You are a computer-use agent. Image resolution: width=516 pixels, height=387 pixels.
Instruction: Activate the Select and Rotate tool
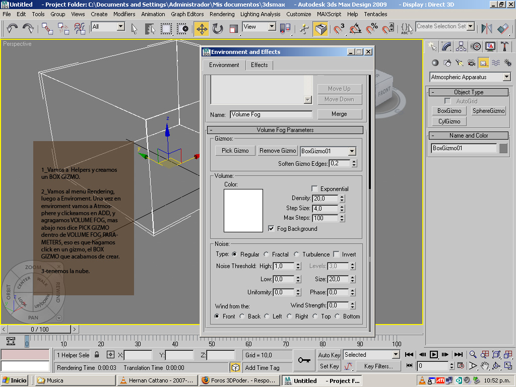coord(218,29)
